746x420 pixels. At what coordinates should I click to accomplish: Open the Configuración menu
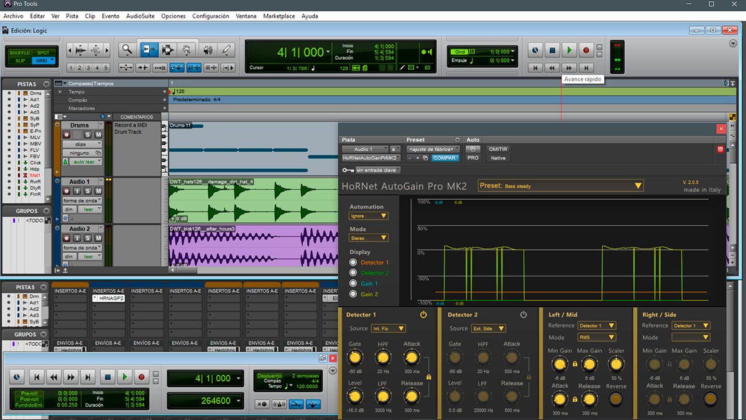click(211, 16)
